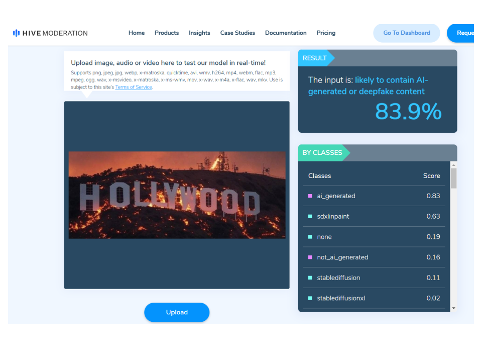Click the 0.63 score value
Screen dimensions: 482x362
coord(433,216)
